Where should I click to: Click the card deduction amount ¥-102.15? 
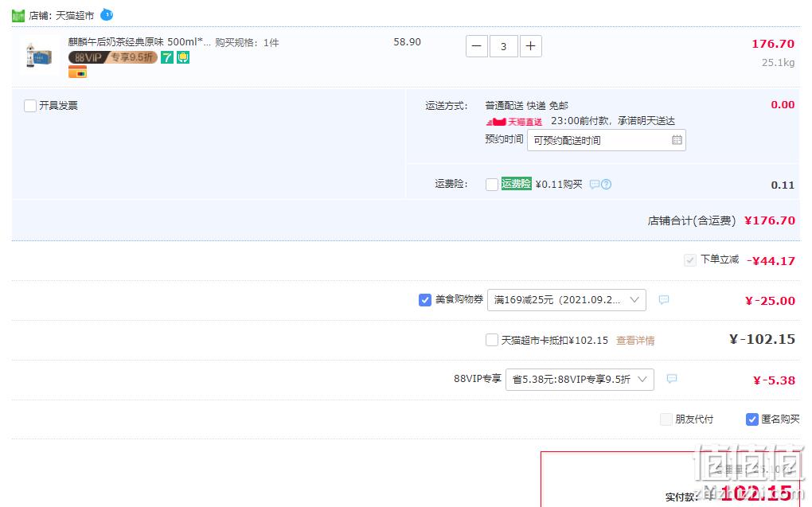(763, 340)
